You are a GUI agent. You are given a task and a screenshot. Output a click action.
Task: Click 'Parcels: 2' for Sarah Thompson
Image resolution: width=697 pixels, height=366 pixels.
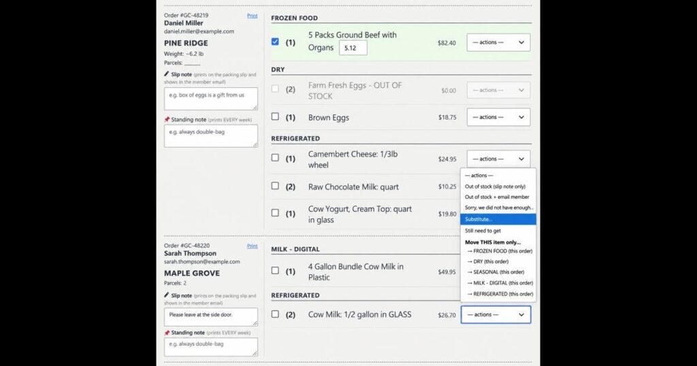(175, 283)
